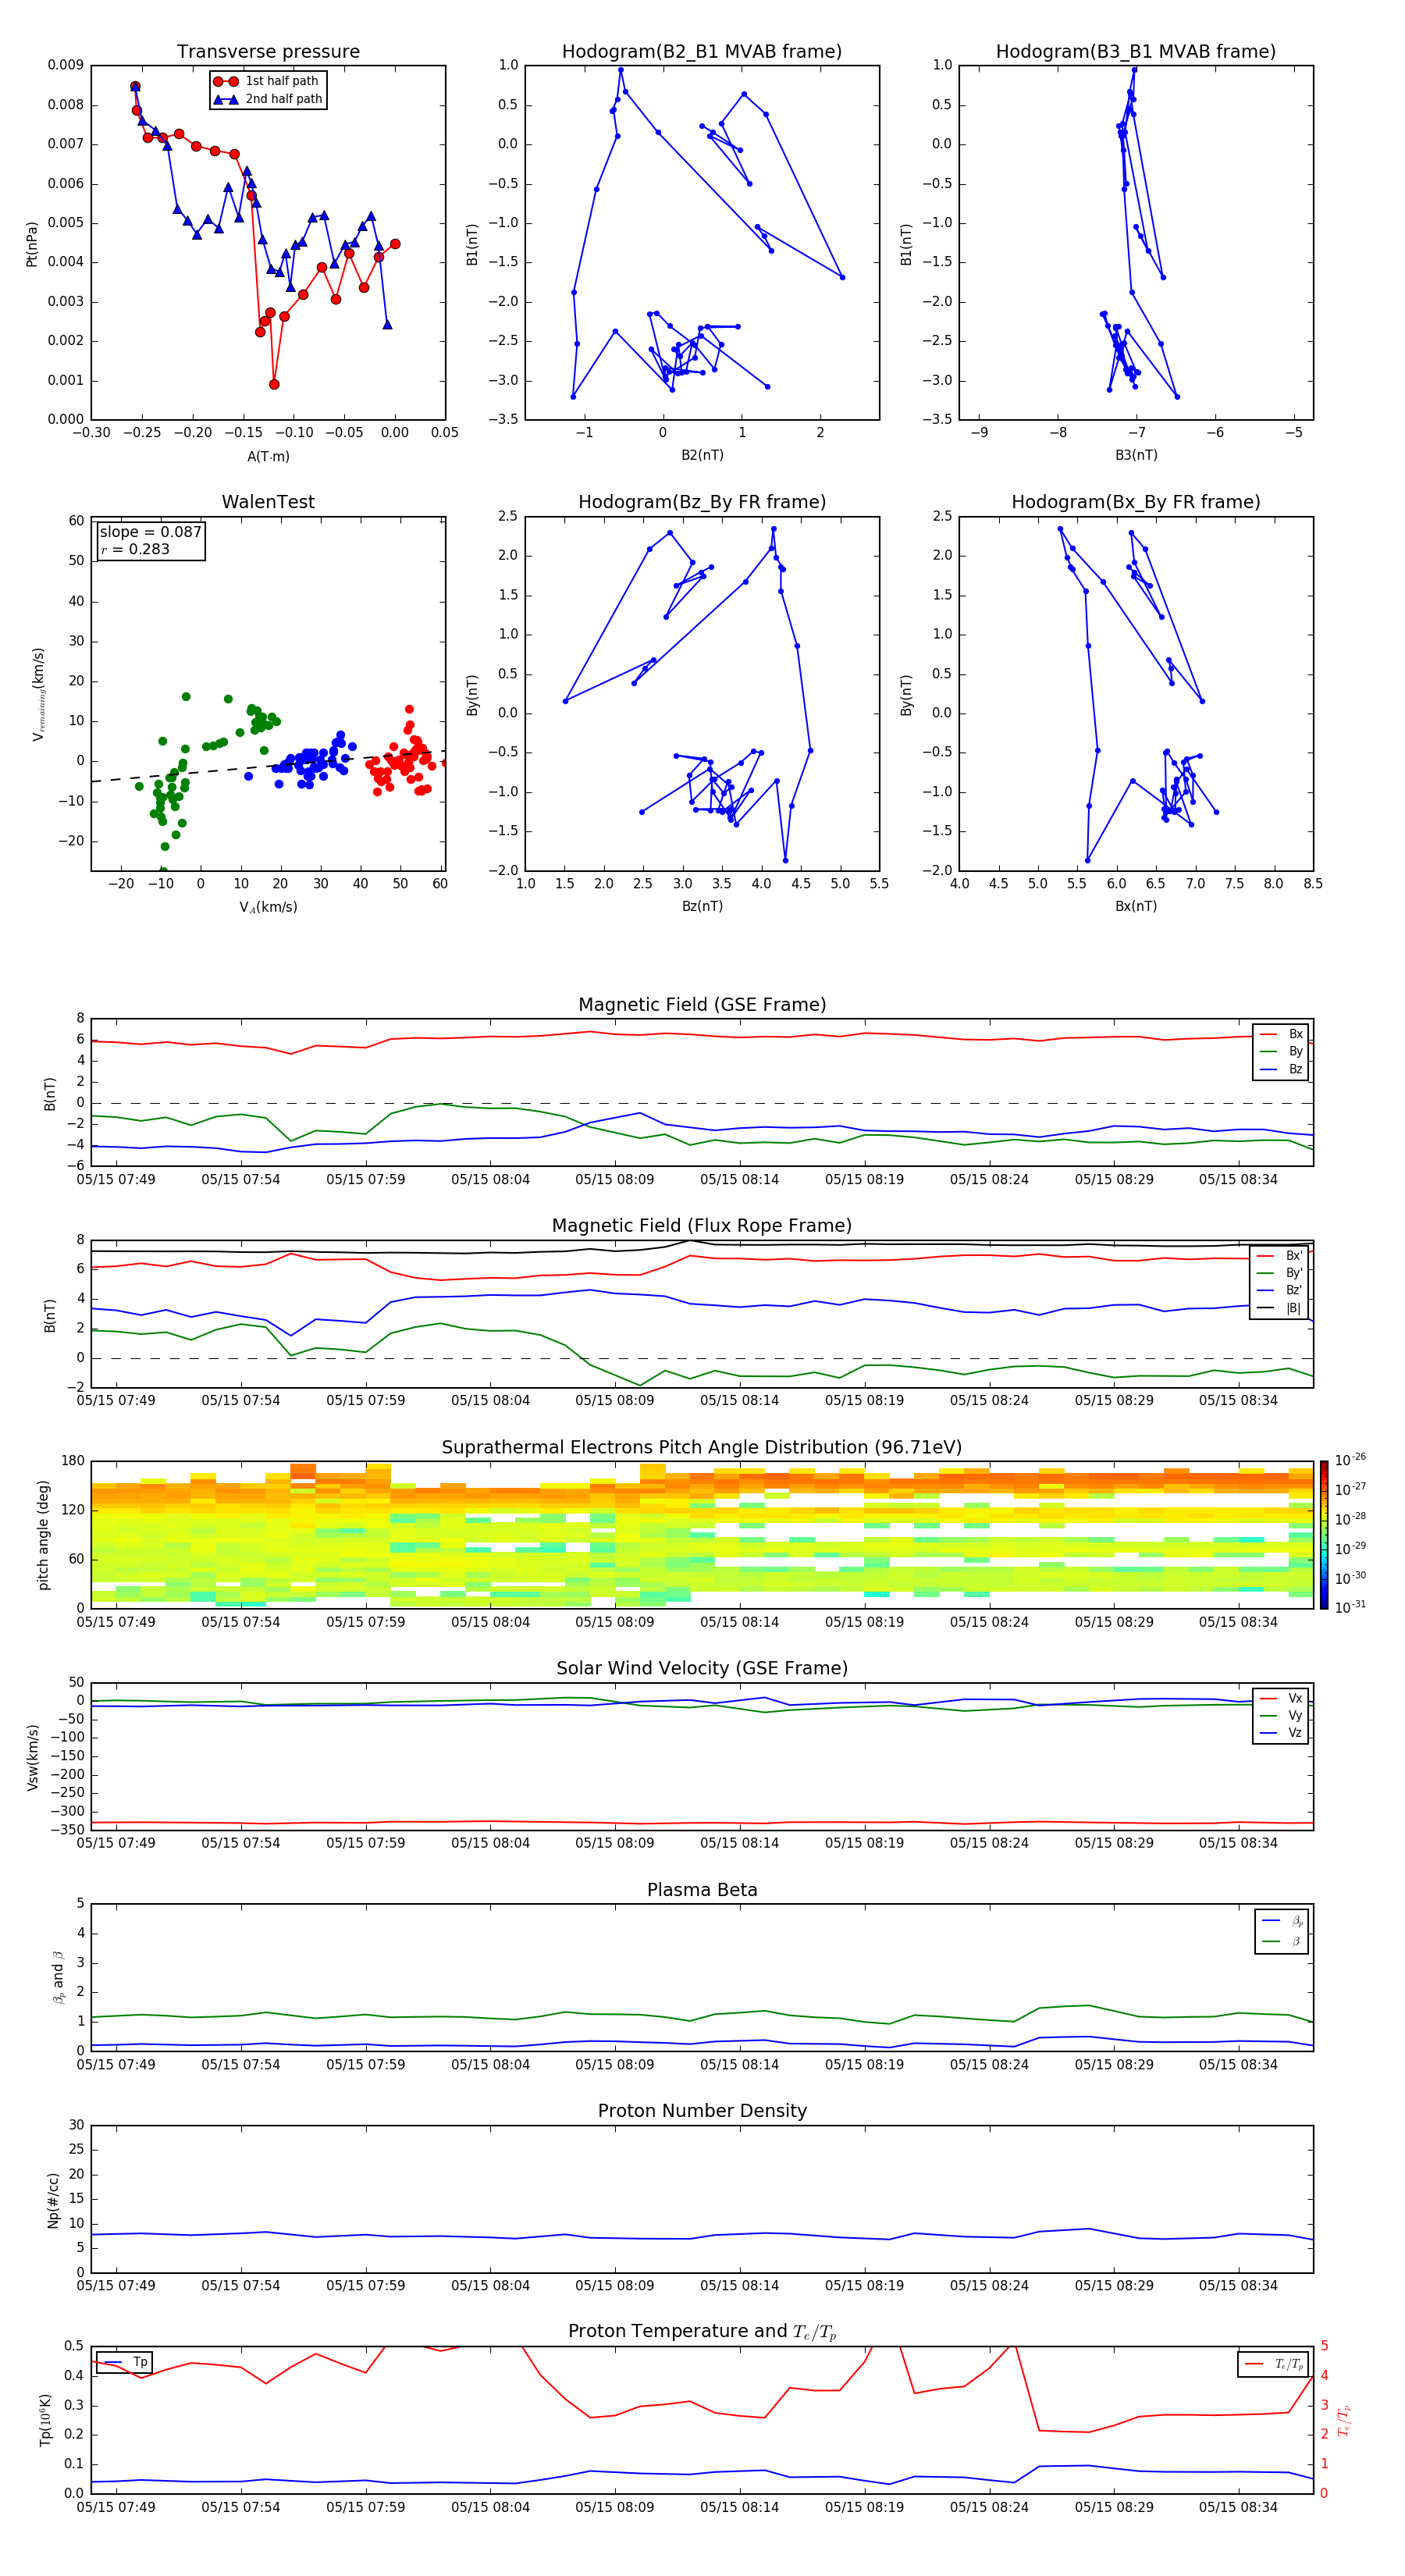Click 'Hodogram(Bz_By FR frame)' title
1405x2576 pixels.
point(701,502)
